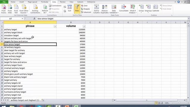Click vertical scrollbar down arrow

tap(188, 97)
